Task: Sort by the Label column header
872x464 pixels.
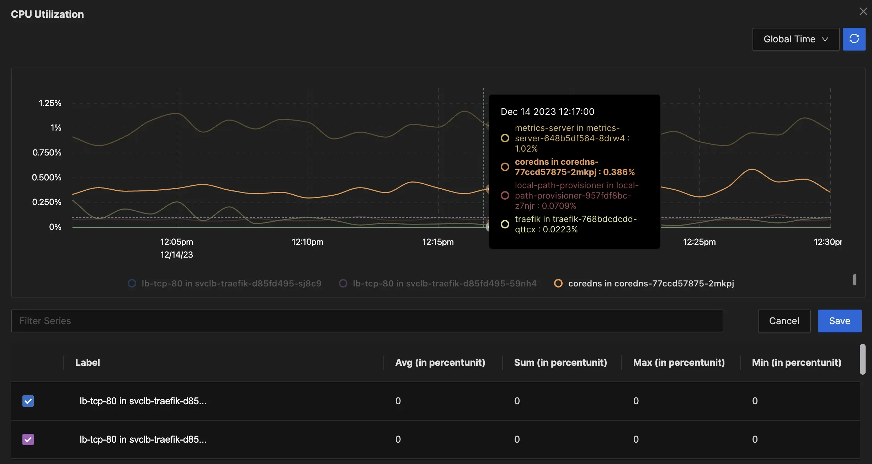Action: [87, 362]
